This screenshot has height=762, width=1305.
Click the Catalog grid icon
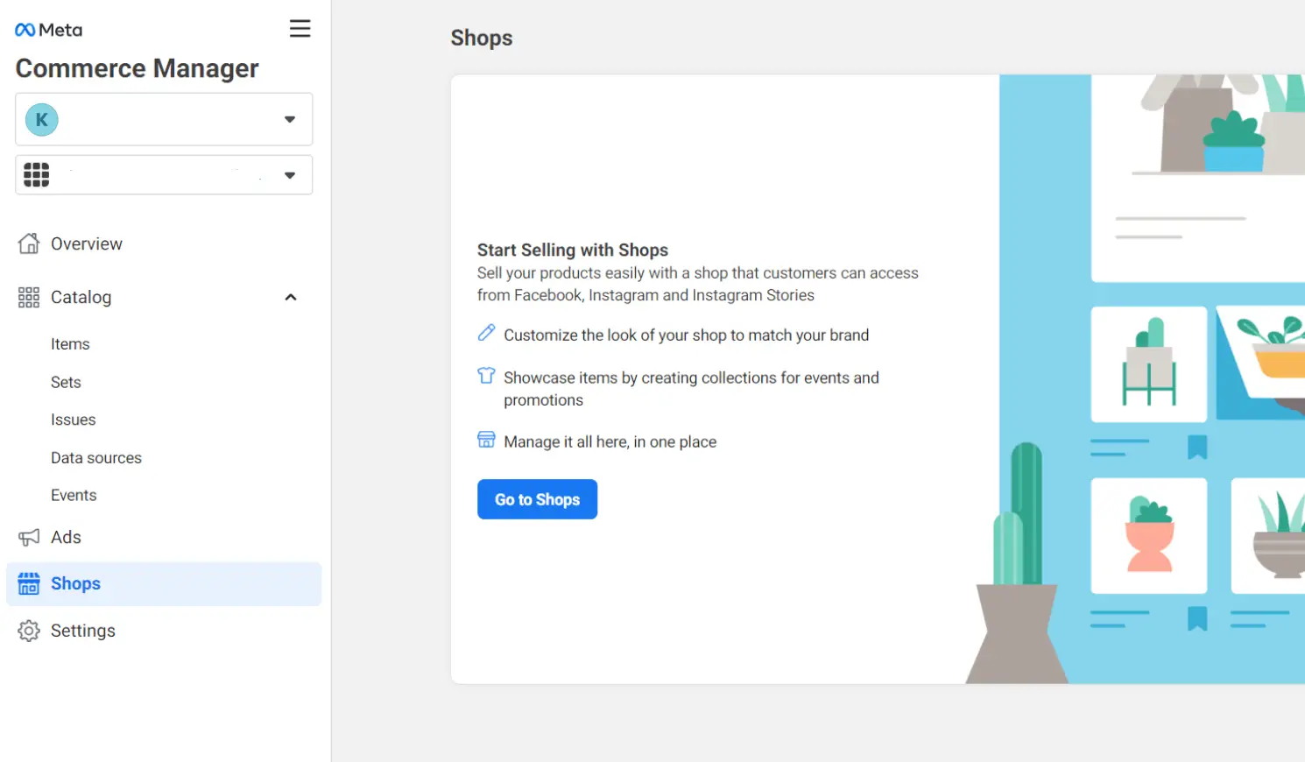(x=29, y=298)
